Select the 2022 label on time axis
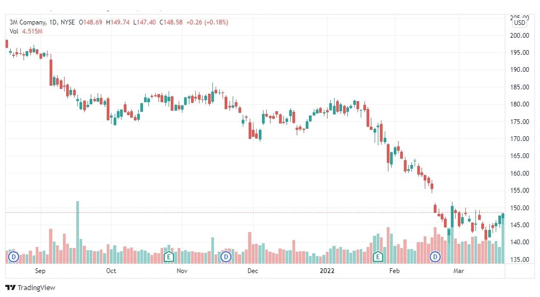Screen dimensions: 540x297 pos(327,271)
